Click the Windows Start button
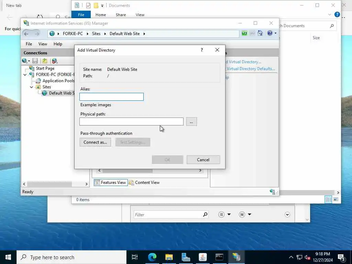This screenshot has width=352, height=264. click(8, 257)
